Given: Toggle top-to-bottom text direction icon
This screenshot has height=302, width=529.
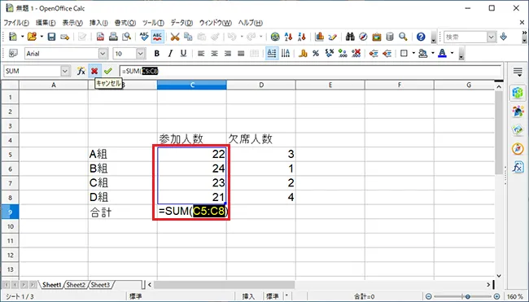Looking at the screenshot, I should tap(286, 53).
